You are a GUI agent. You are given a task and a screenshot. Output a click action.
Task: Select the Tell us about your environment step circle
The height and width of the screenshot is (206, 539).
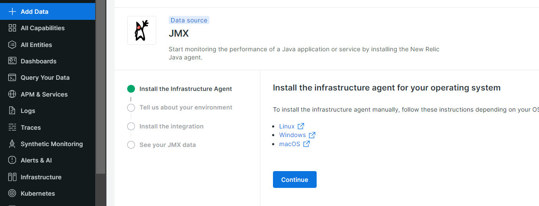click(x=131, y=108)
